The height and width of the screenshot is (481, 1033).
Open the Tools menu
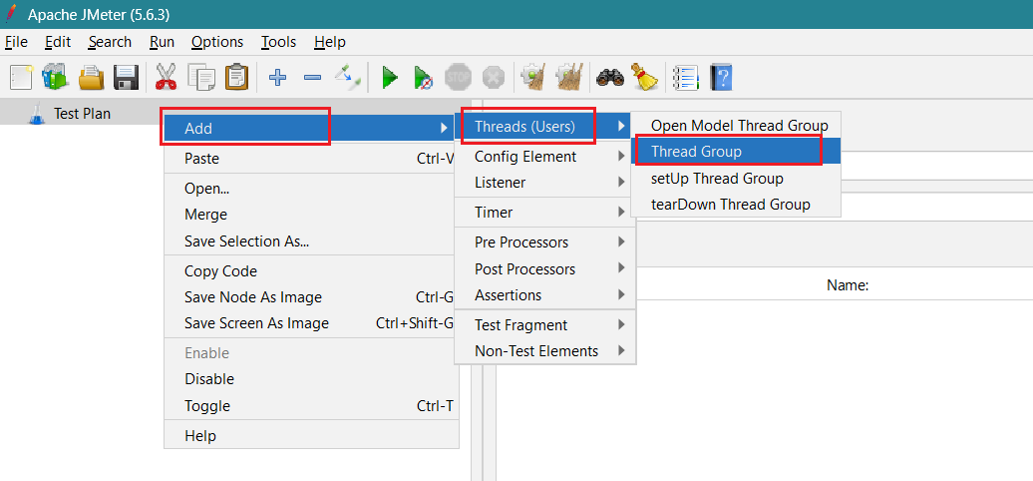[x=278, y=42]
